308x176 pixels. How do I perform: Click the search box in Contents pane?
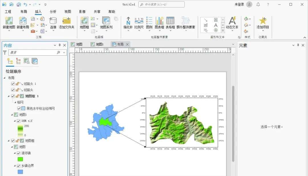click(x=34, y=52)
